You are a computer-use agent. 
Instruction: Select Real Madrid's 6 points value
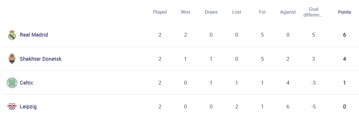(x=344, y=35)
